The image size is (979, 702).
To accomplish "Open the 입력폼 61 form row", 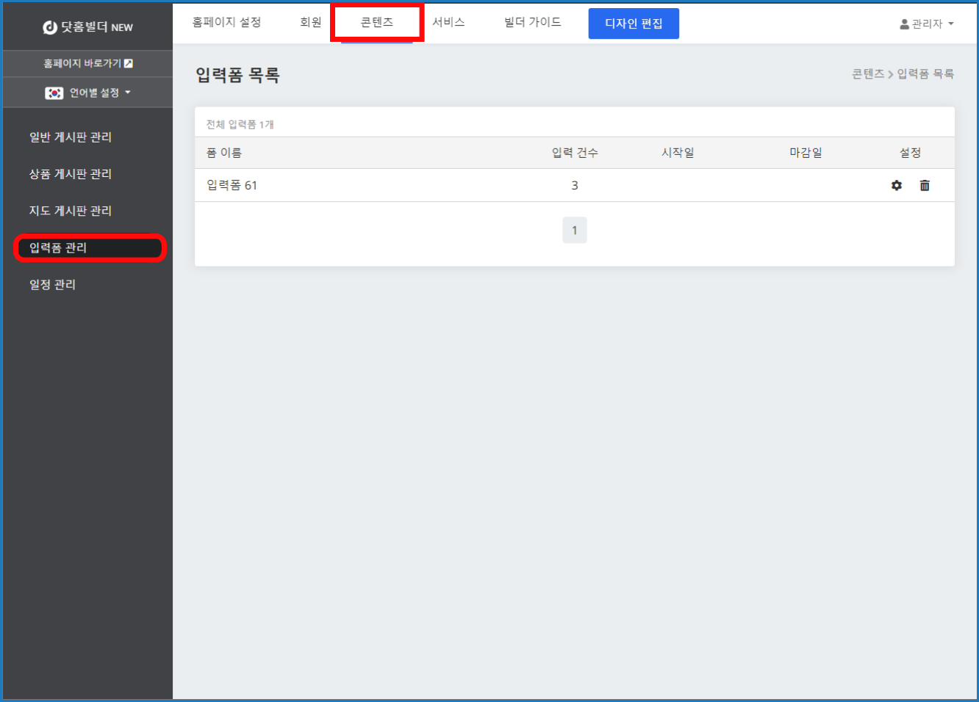I will tap(232, 186).
